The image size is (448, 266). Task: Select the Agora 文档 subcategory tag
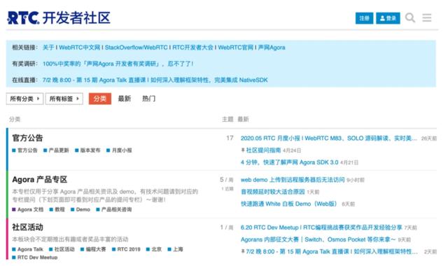[x=28, y=209]
